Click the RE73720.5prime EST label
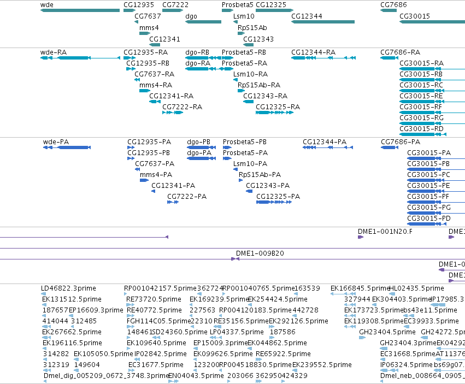The height and width of the screenshot is (384, 465). (x=154, y=299)
